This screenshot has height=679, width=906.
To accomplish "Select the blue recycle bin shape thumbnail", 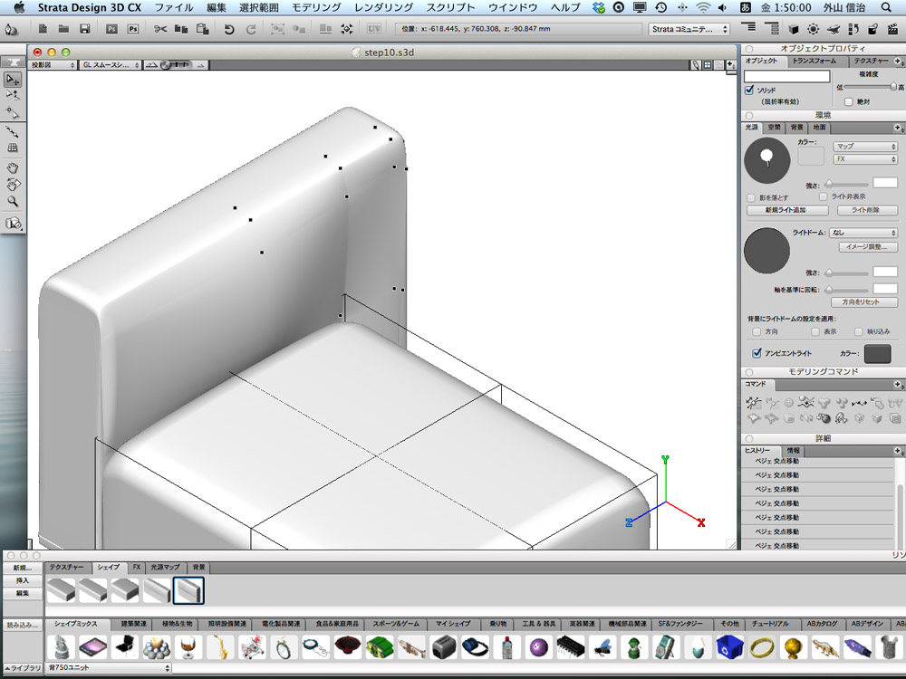I will tap(729, 646).
